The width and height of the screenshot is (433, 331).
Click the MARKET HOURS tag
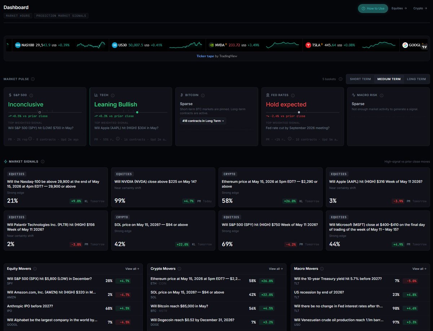(18, 16)
